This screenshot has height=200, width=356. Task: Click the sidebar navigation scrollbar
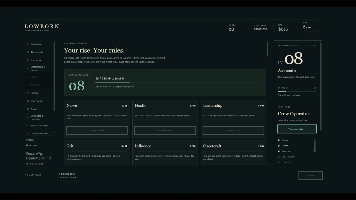point(54,76)
